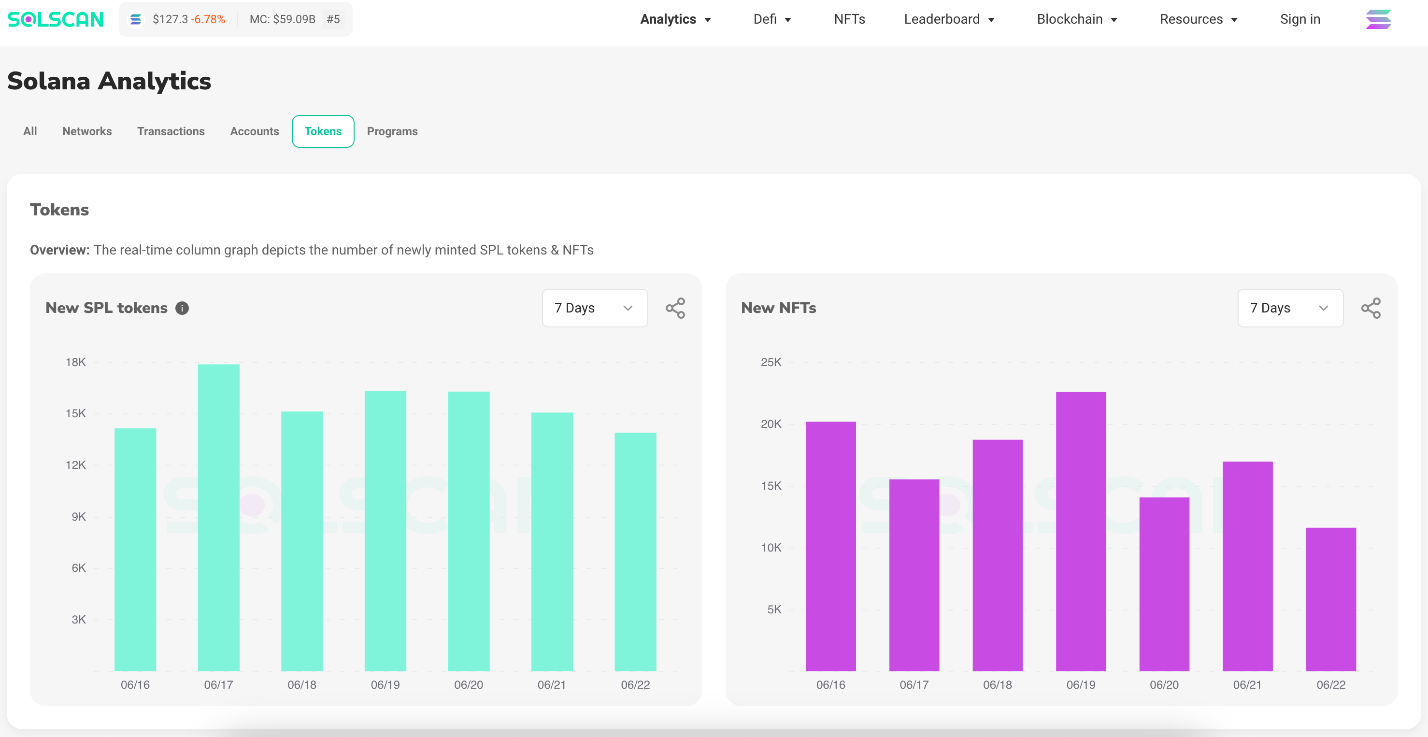Click the 18K axis label in SPL chart
Screen dimensions: 1428x737
(x=75, y=362)
